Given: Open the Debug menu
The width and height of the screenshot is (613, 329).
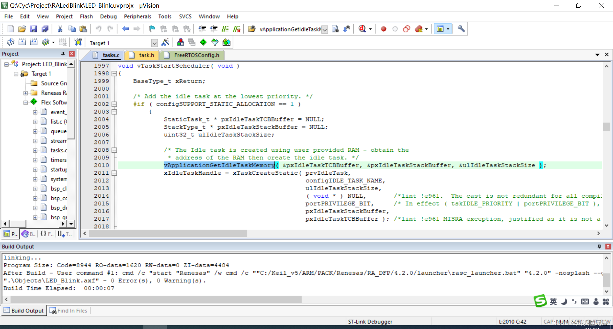Looking at the screenshot, I should click(x=108, y=16).
